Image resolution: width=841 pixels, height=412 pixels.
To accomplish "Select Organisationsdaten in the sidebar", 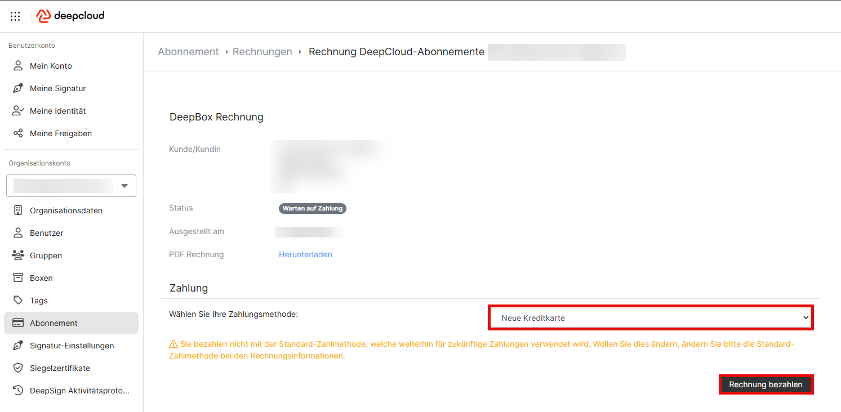I will pos(71,211).
